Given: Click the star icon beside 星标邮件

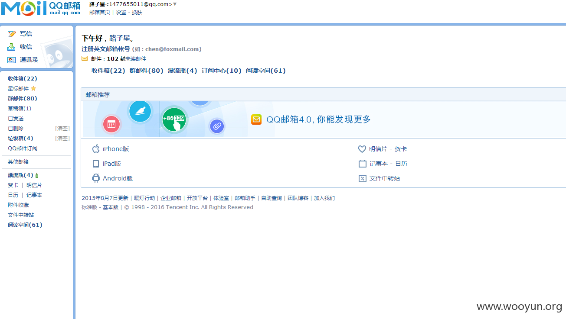Looking at the screenshot, I should point(33,89).
